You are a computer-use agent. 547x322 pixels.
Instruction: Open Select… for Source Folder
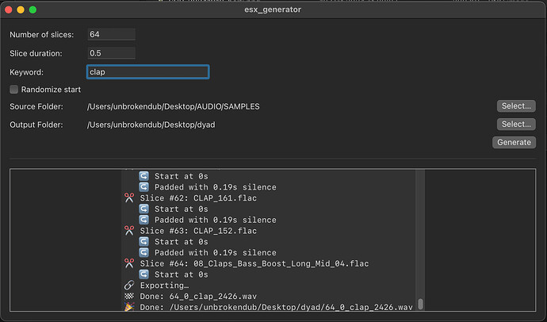515,106
